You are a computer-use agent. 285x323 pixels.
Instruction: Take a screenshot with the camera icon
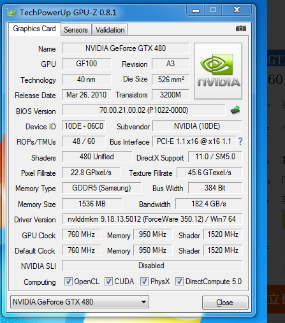(x=241, y=29)
